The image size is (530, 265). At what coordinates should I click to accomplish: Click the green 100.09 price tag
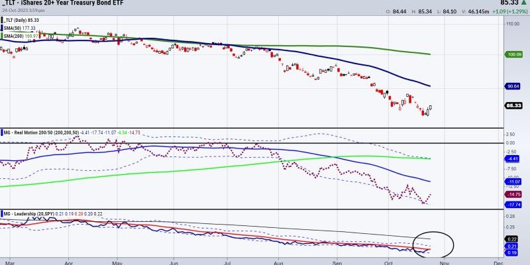513,54
